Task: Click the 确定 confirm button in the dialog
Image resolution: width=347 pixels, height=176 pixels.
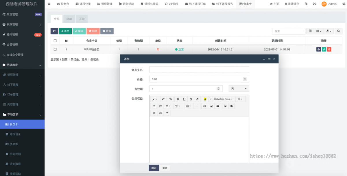Action: (154, 168)
